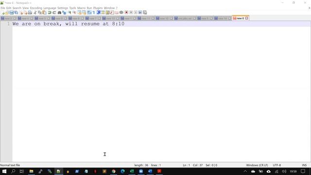Click text line 'We are on break, will resume at 8:10'
Image resolution: width=311 pixels, height=175 pixels.
click(x=69, y=24)
